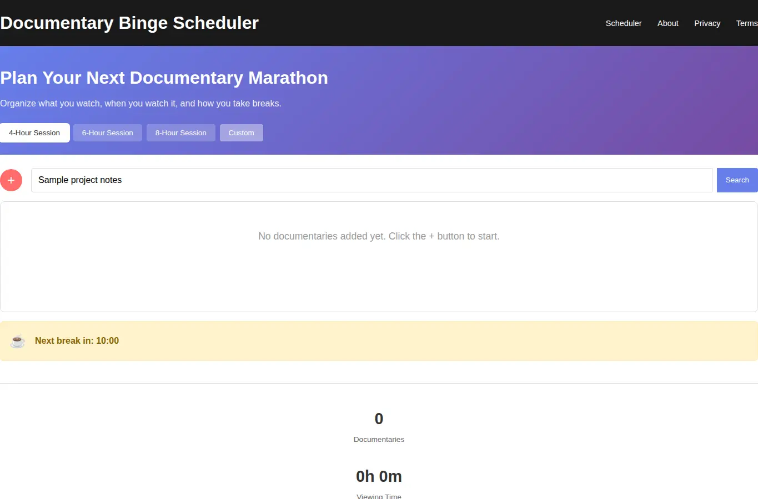This screenshot has height=499, width=758.
Task: Open the About page link
Action: [x=668, y=23]
